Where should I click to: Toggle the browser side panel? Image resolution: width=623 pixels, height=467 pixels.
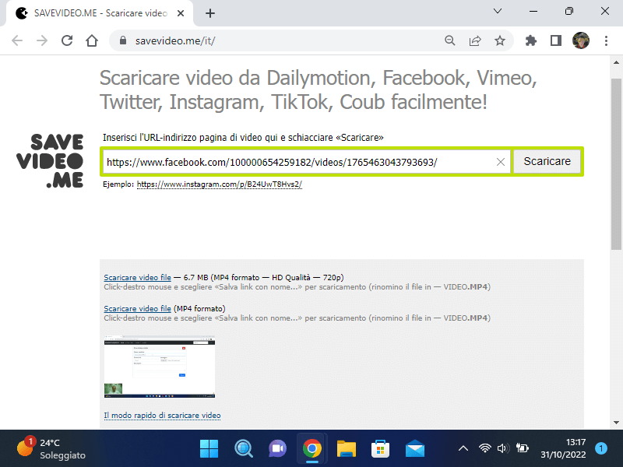point(556,40)
